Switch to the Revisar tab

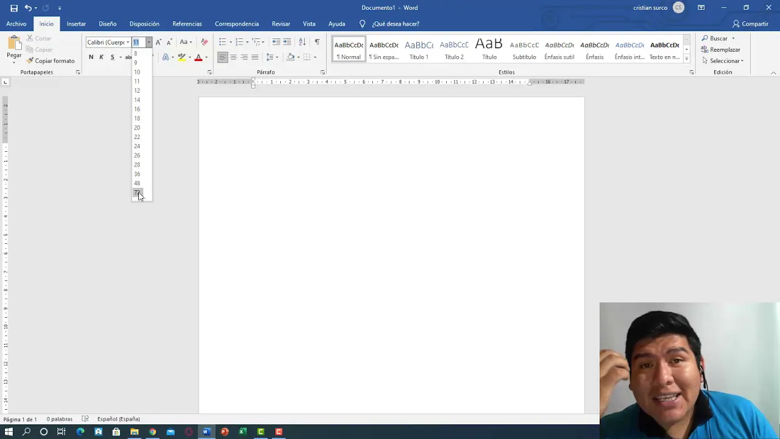281,24
